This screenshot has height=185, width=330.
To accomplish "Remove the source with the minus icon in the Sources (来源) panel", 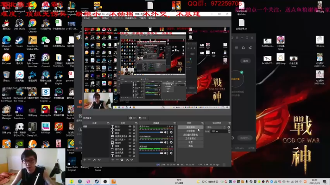I will [117, 160].
